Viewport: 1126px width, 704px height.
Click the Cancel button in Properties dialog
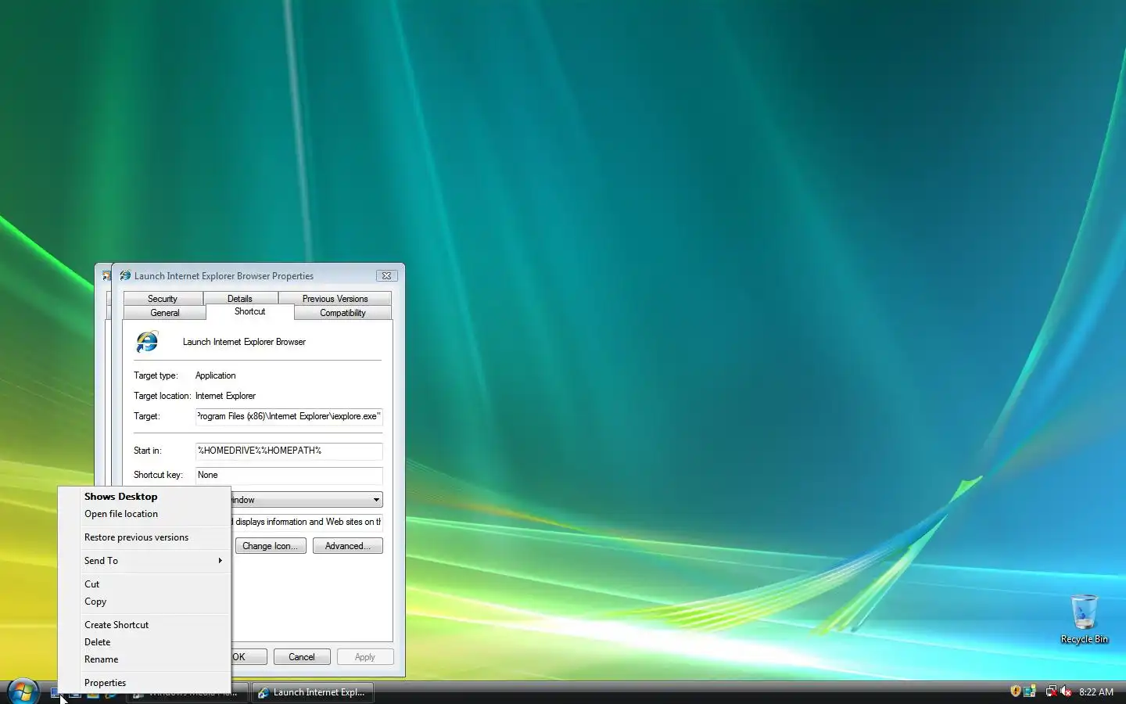[x=302, y=657]
